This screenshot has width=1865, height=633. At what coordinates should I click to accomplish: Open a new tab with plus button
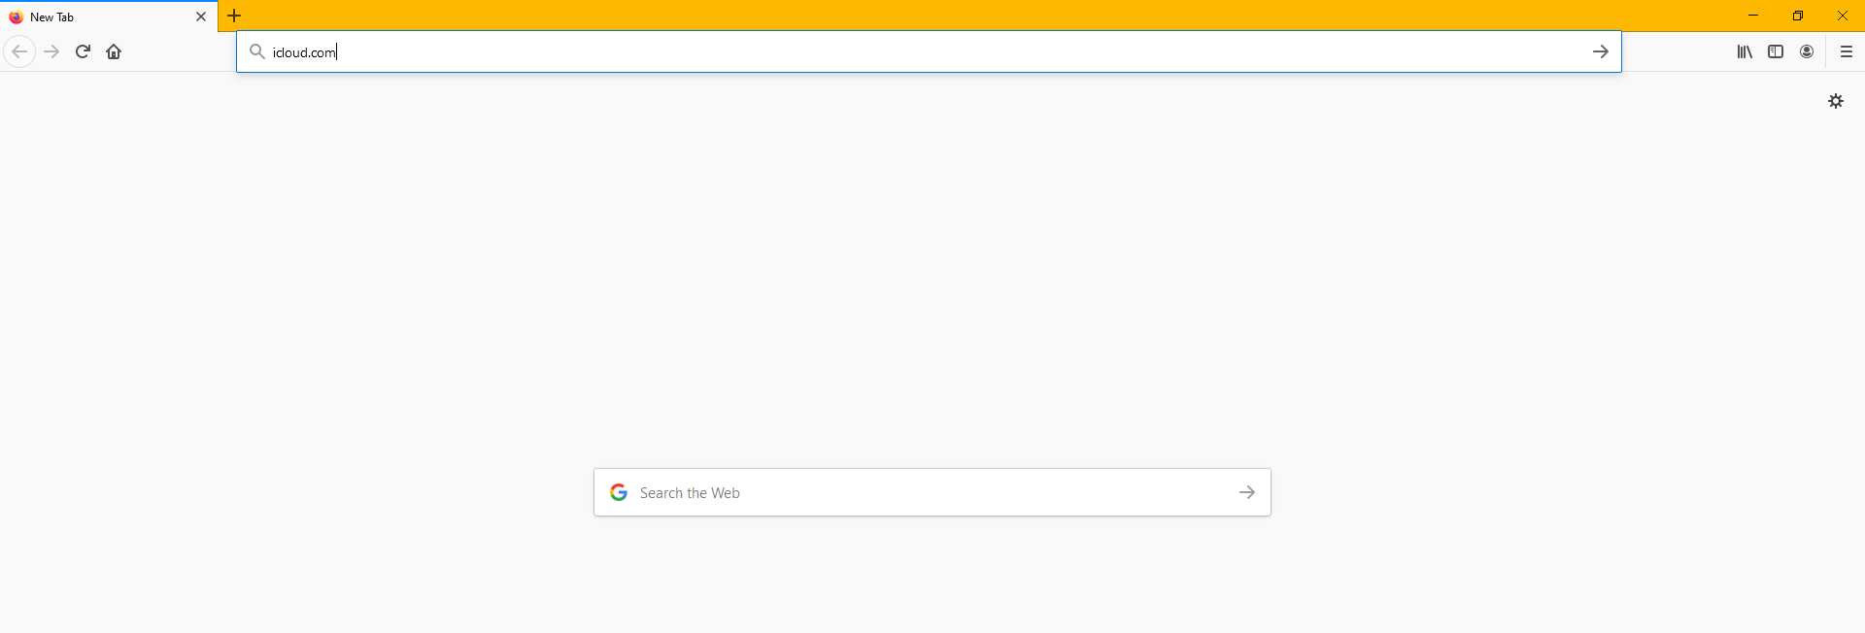[x=234, y=16]
